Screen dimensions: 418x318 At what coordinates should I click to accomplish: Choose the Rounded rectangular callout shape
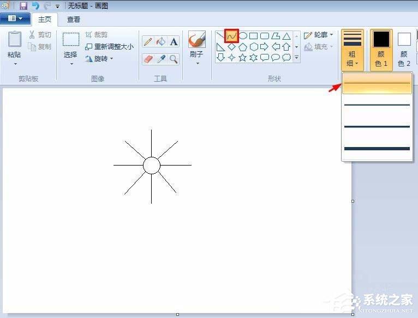[265, 57]
